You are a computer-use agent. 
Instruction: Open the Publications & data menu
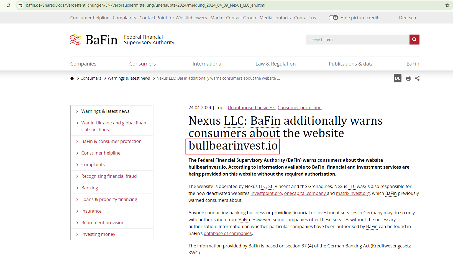[351, 64]
